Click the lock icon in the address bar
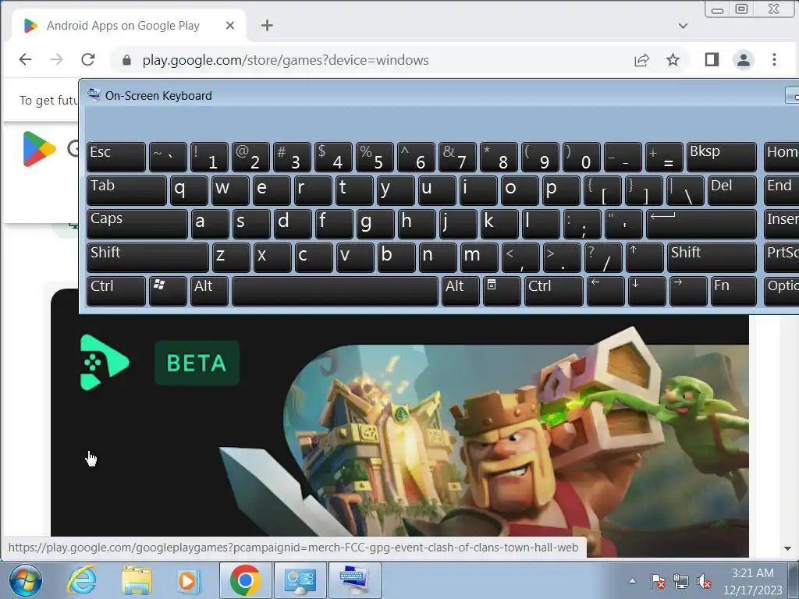The height and width of the screenshot is (599, 799). click(x=127, y=60)
